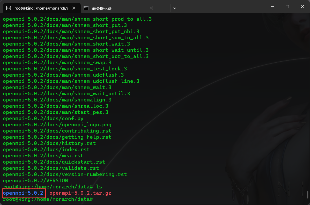
Task: Click the line ending in shmem_short_wait.3
Action: tap(67, 44)
